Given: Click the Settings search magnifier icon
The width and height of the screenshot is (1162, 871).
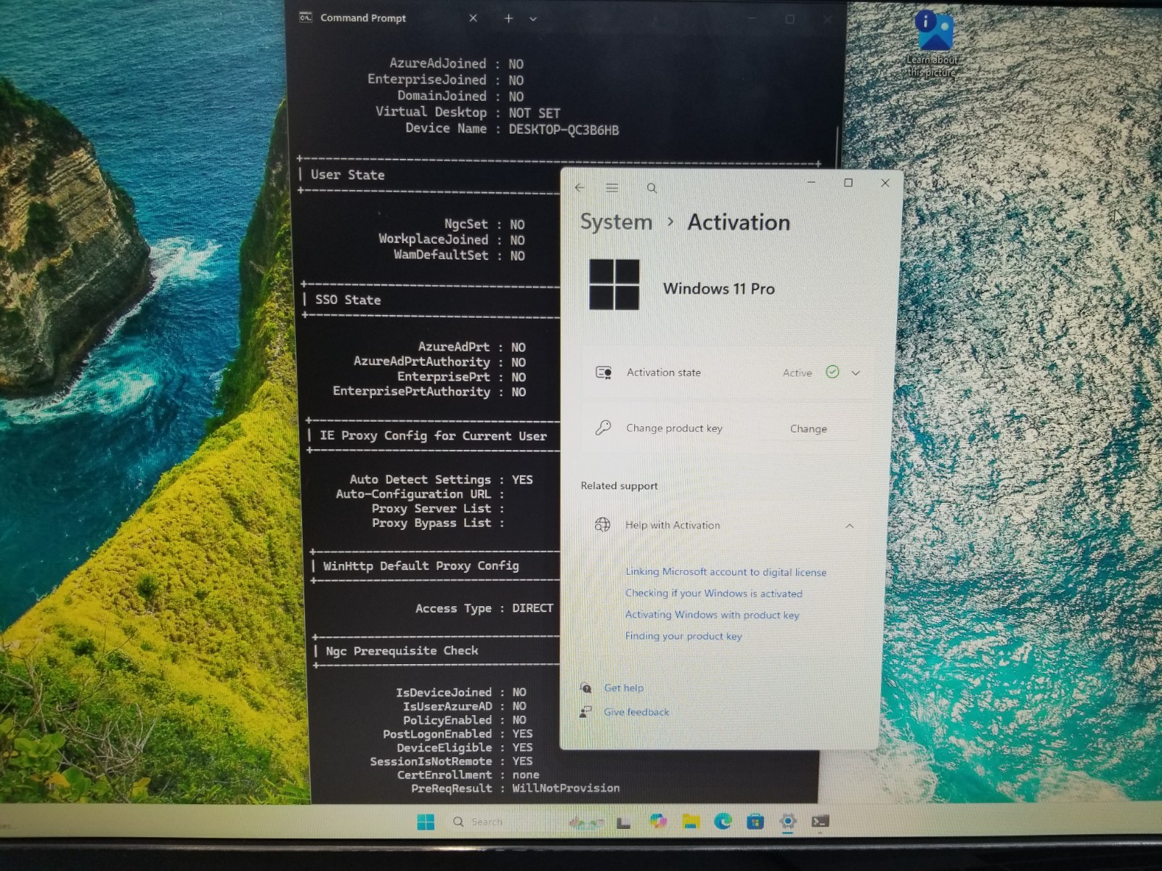Looking at the screenshot, I should click(x=651, y=188).
